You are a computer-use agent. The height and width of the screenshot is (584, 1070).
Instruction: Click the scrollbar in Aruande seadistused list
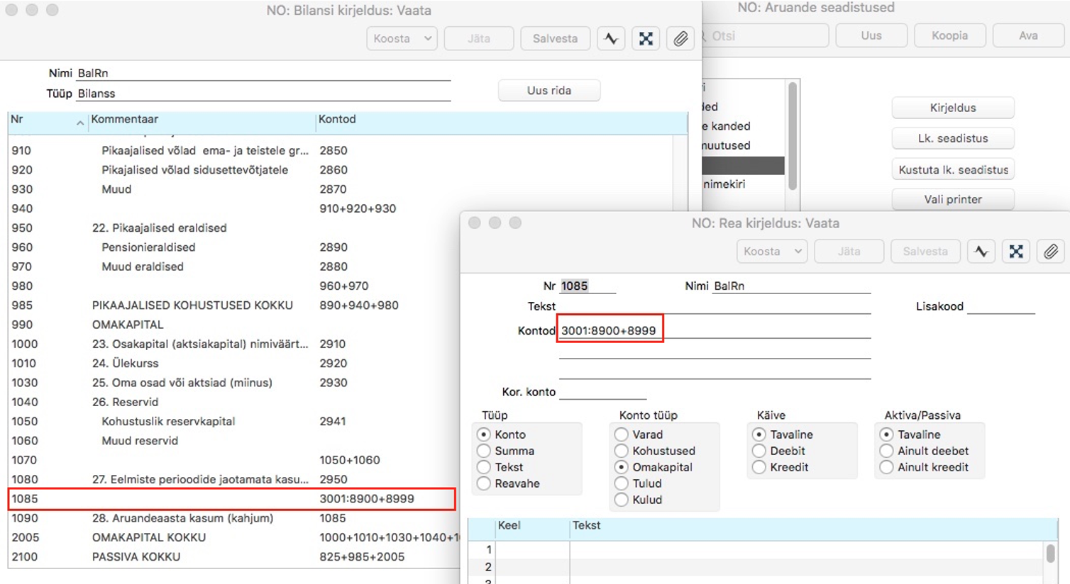[793, 135]
